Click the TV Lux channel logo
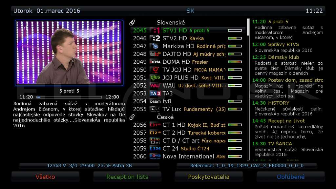 (x=155, y=109)
